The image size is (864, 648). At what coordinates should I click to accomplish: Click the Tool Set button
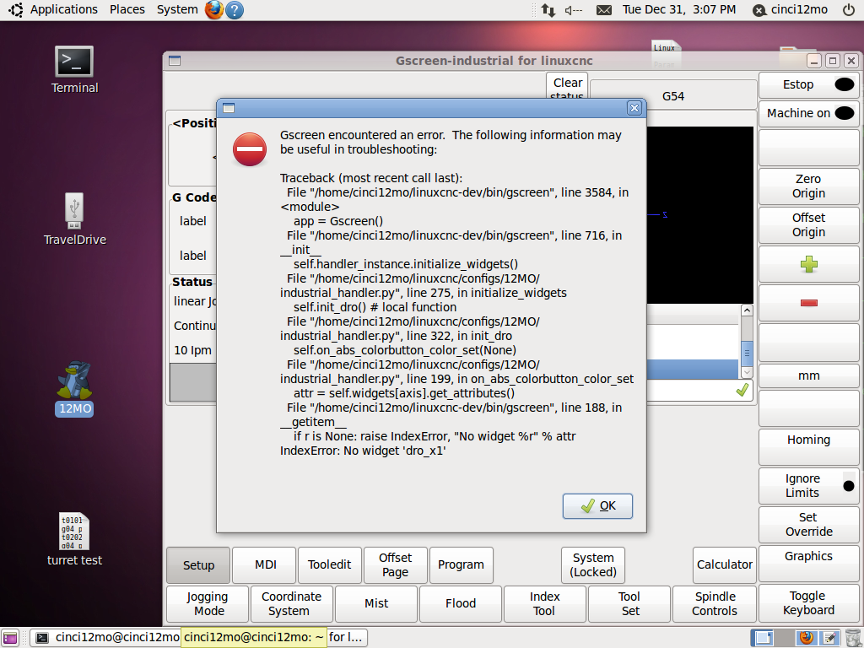[x=629, y=604]
